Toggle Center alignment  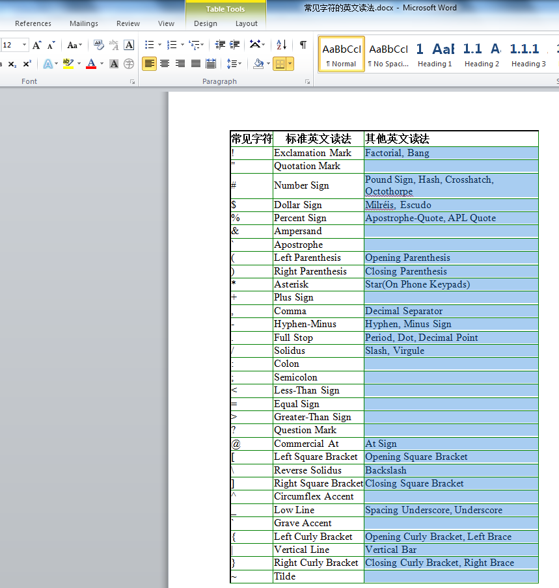[165, 64]
